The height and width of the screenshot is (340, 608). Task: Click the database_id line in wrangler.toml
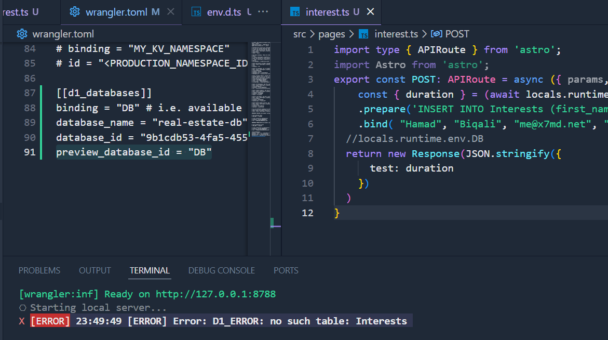pyautogui.click(x=152, y=137)
